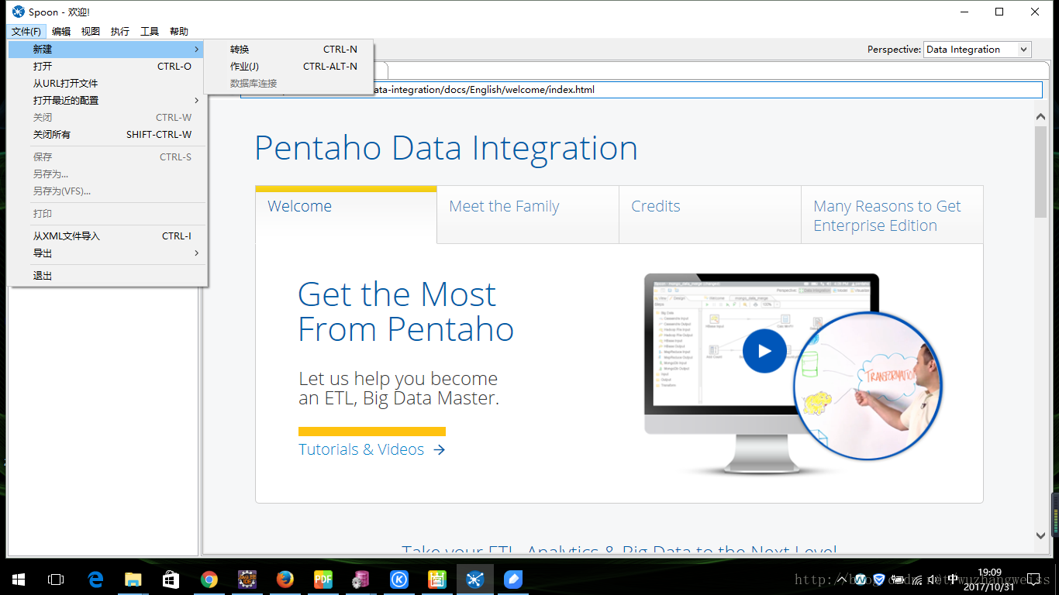Image resolution: width=1059 pixels, height=595 pixels.
Task: Open the 工具 menu
Action: (x=150, y=32)
